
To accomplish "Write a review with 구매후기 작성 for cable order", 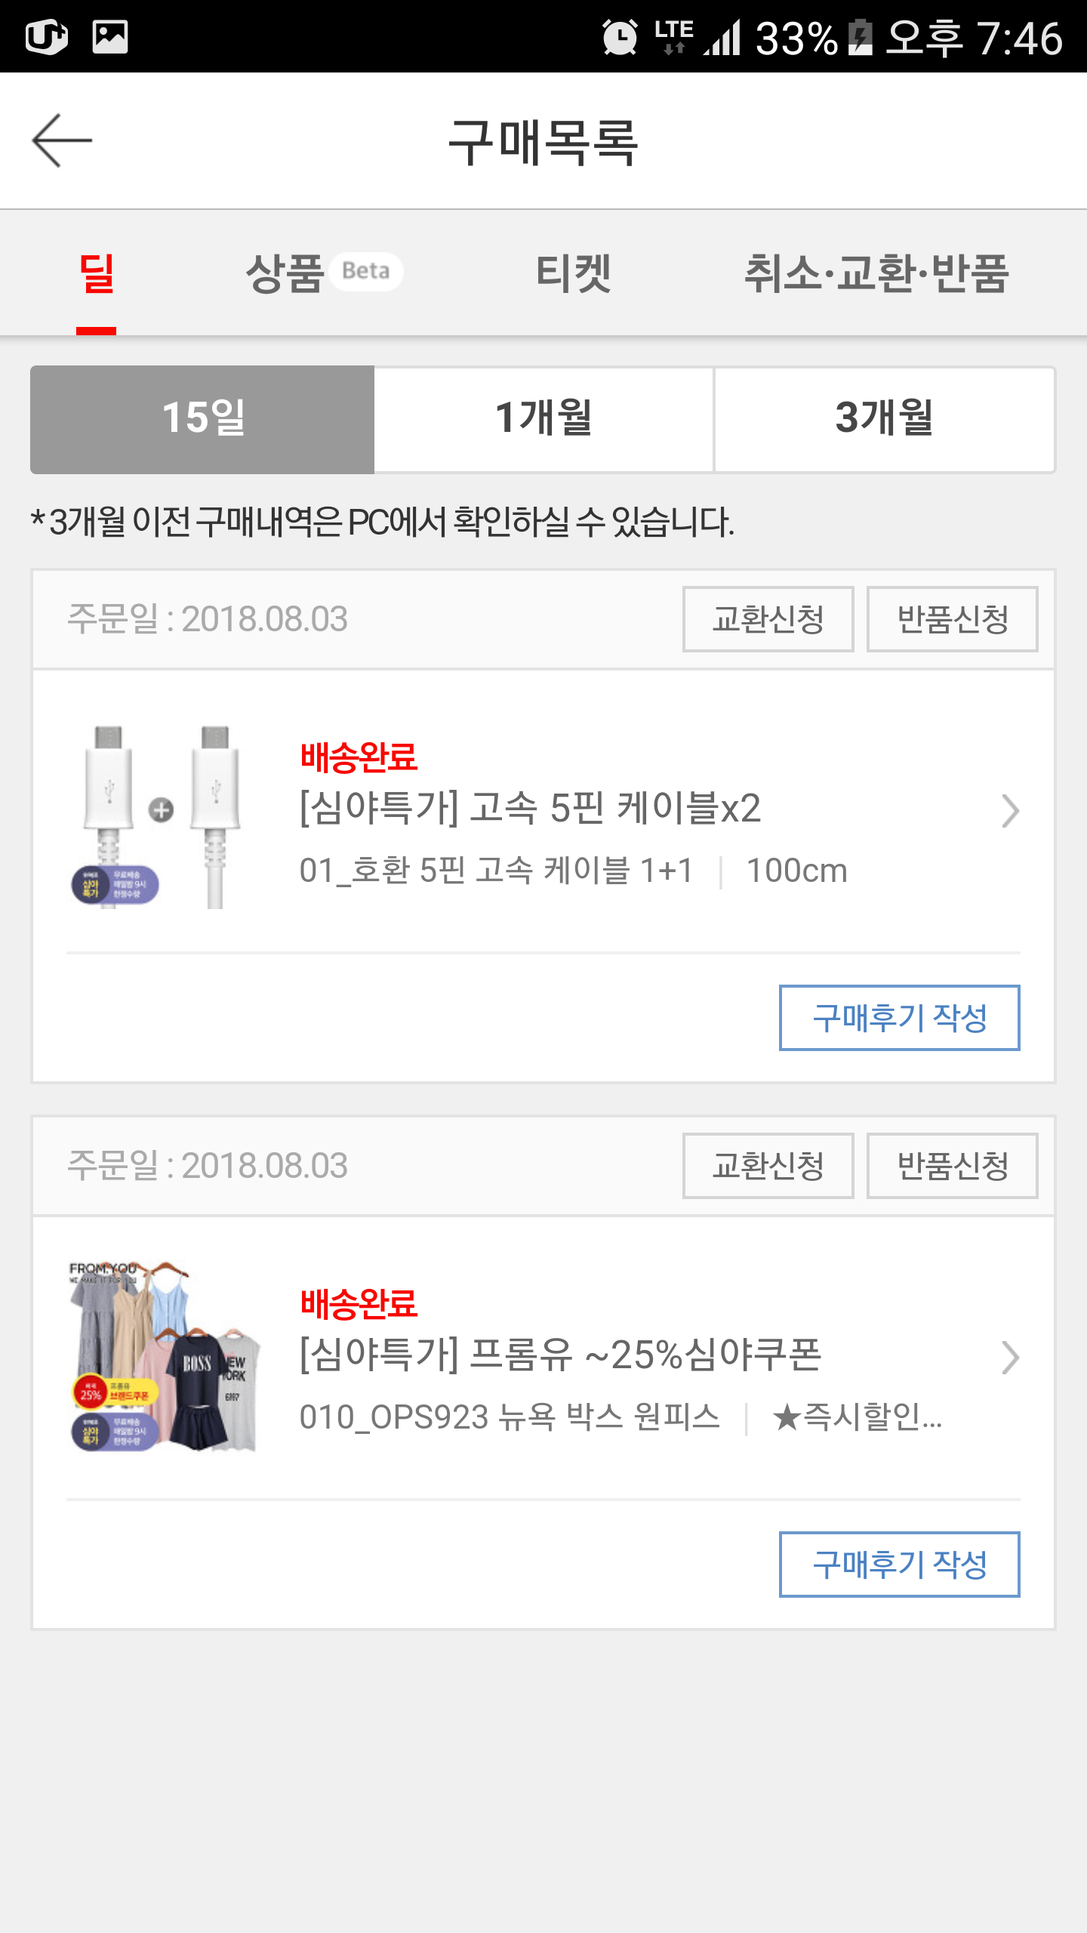I will (899, 1018).
